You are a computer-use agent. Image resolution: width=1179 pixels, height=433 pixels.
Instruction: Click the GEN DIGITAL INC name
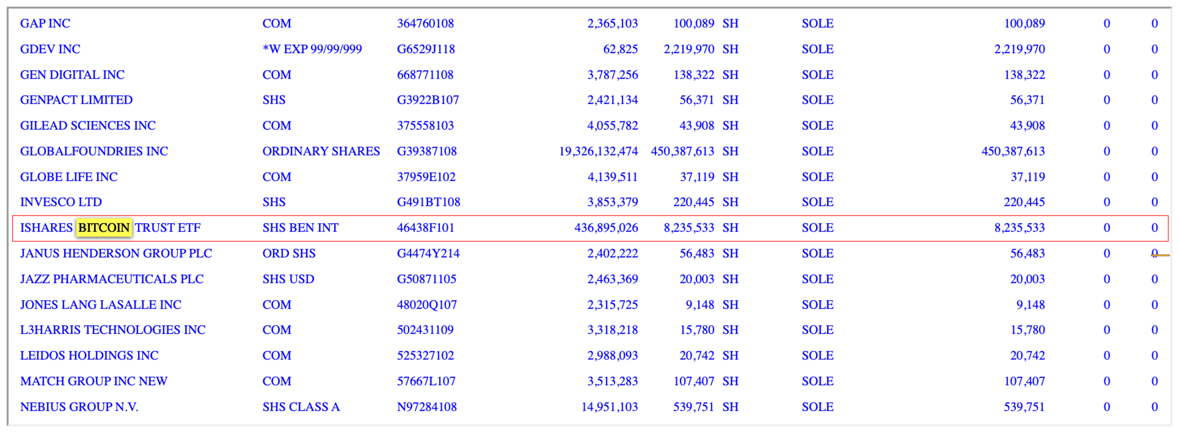coord(72,75)
